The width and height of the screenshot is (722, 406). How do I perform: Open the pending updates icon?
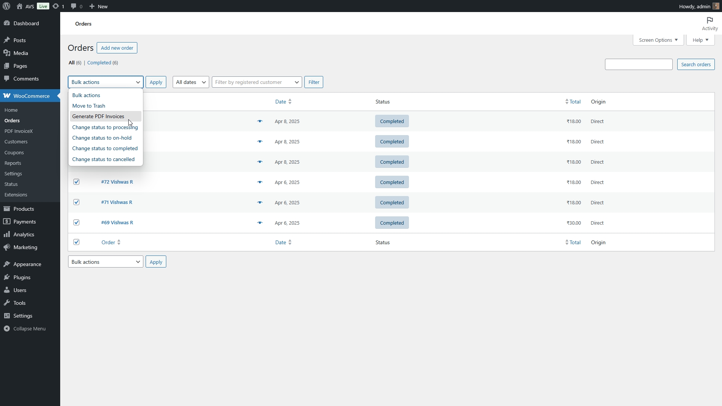click(56, 6)
